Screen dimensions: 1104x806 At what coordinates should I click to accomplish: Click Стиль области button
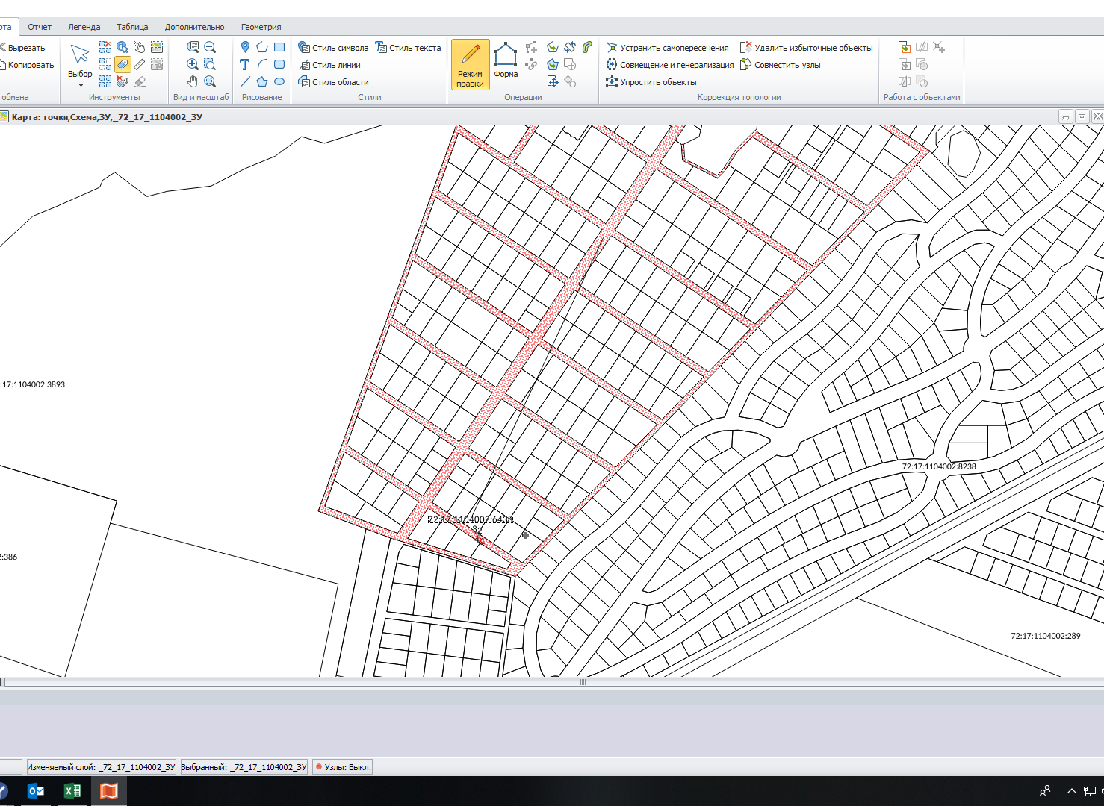tap(334, 82)
